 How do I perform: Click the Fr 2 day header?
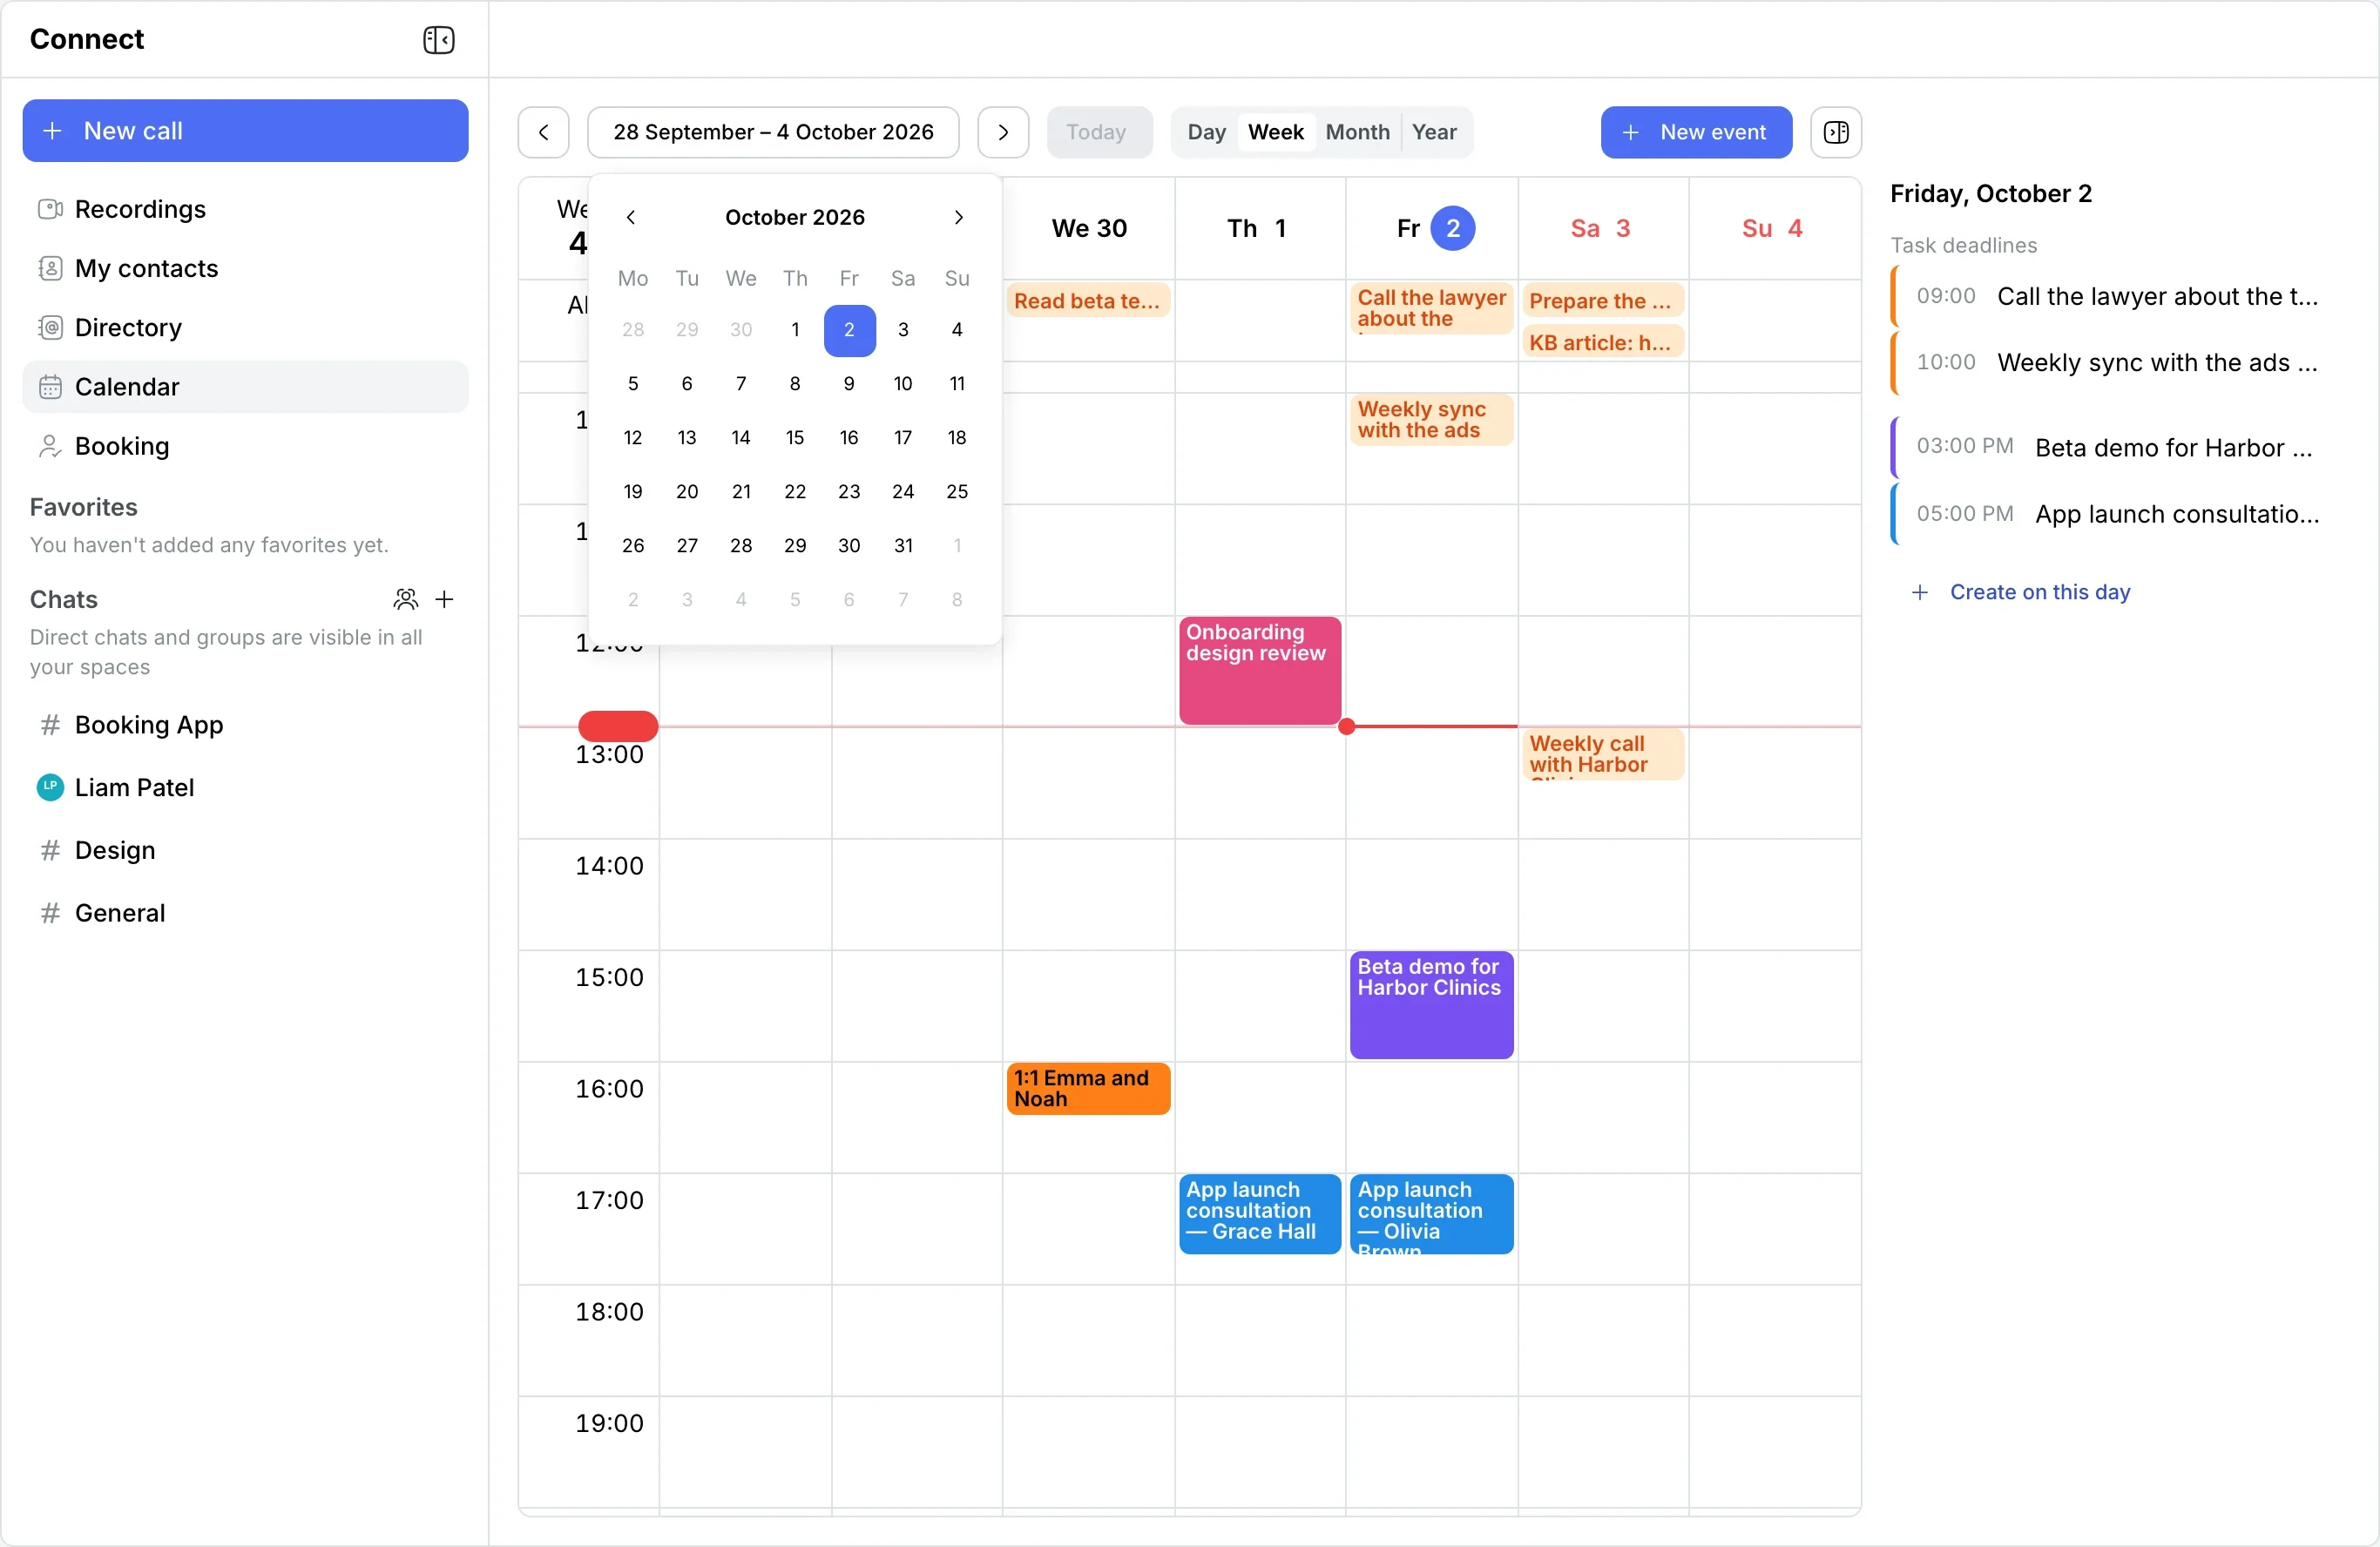(x=1432, y=228)
